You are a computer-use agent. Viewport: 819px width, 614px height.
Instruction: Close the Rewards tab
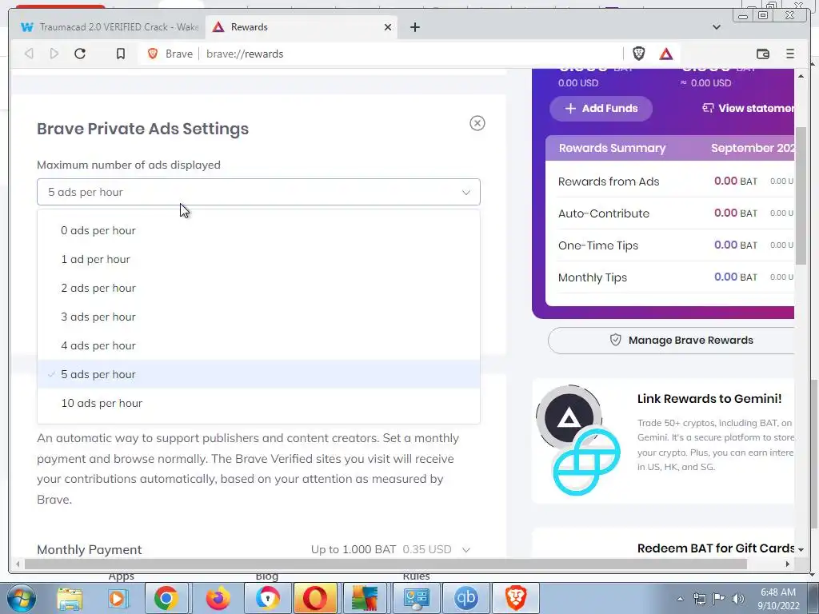click(x=388, y=27)
